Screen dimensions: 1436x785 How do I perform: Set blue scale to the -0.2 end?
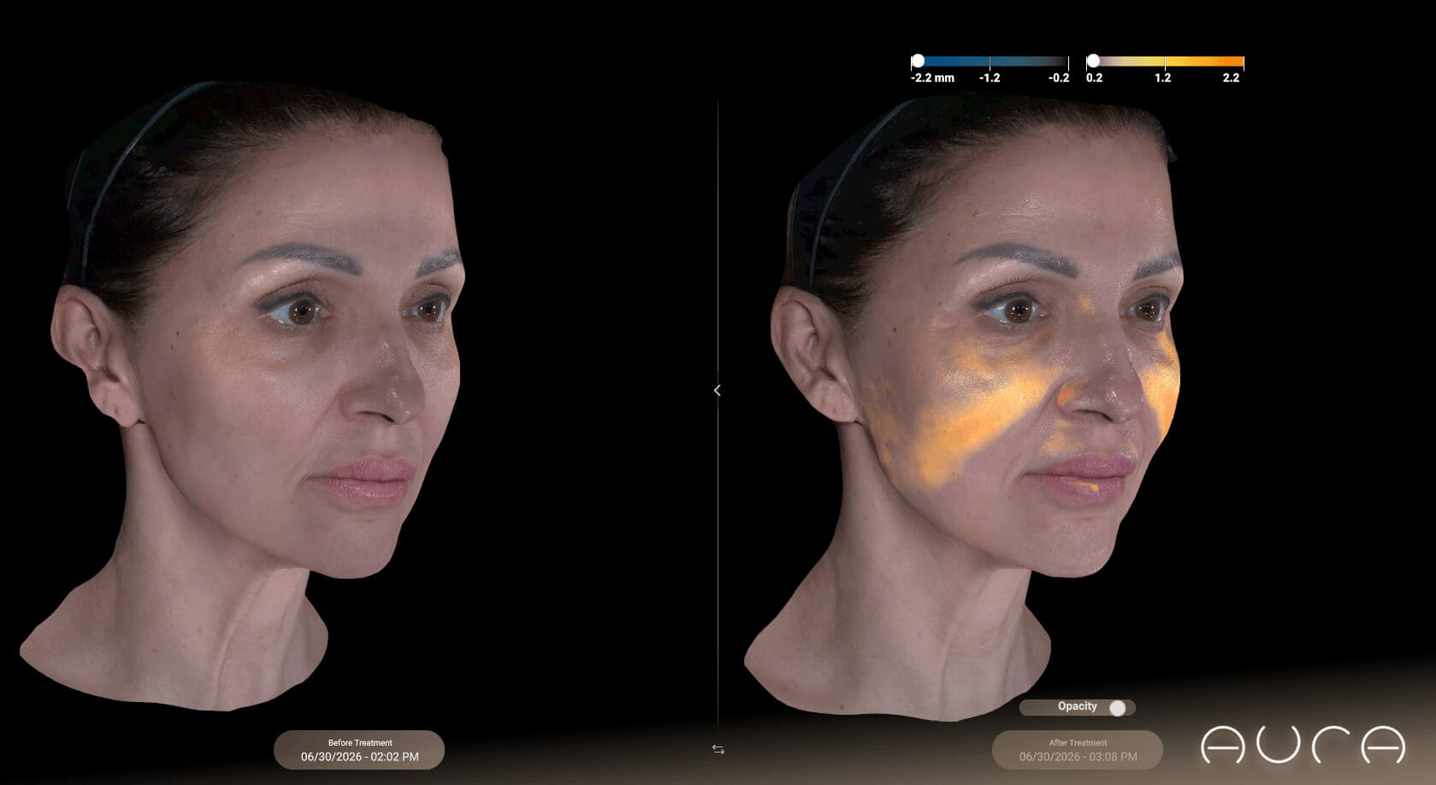point(1067,62)
